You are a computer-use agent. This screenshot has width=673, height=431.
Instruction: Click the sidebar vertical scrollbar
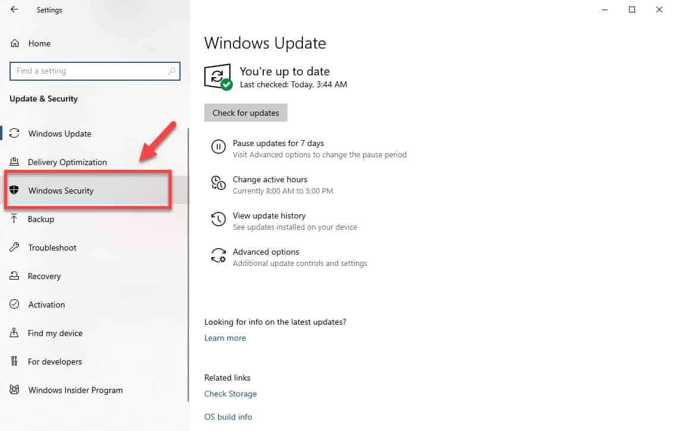click(x=188, y=265)
